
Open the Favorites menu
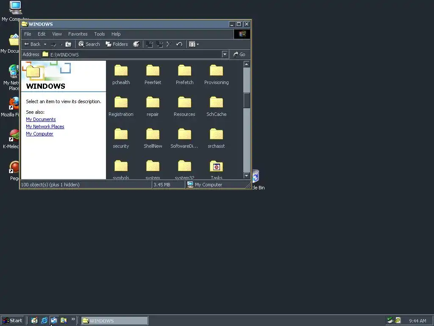(x=78, y=34)
